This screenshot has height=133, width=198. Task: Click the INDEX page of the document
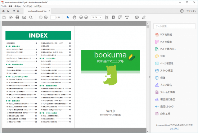click(38, 77)
